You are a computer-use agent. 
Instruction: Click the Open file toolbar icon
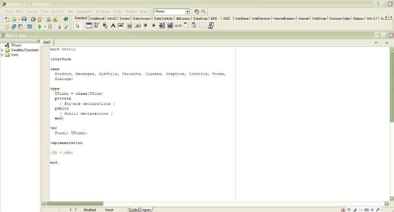click(x=14, y=19)
